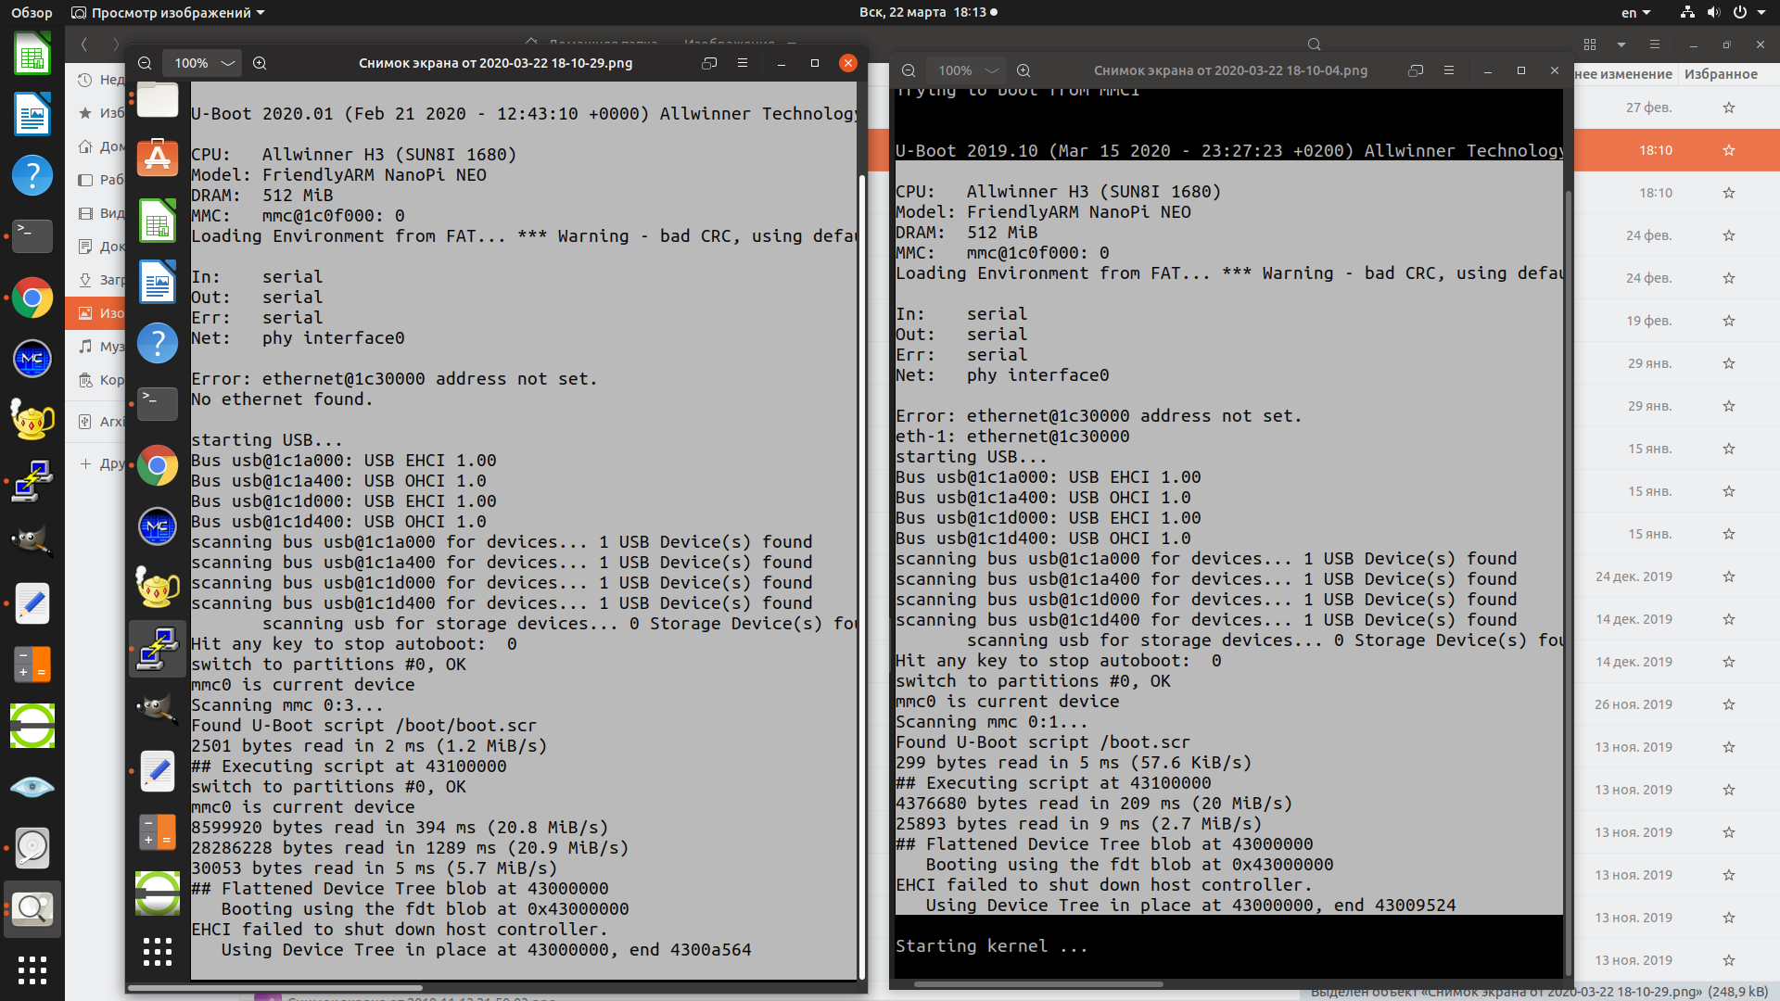Open hamburger menu in 18-10-04 viewer
The image size is (1780, 1001).
point(1448,70)
